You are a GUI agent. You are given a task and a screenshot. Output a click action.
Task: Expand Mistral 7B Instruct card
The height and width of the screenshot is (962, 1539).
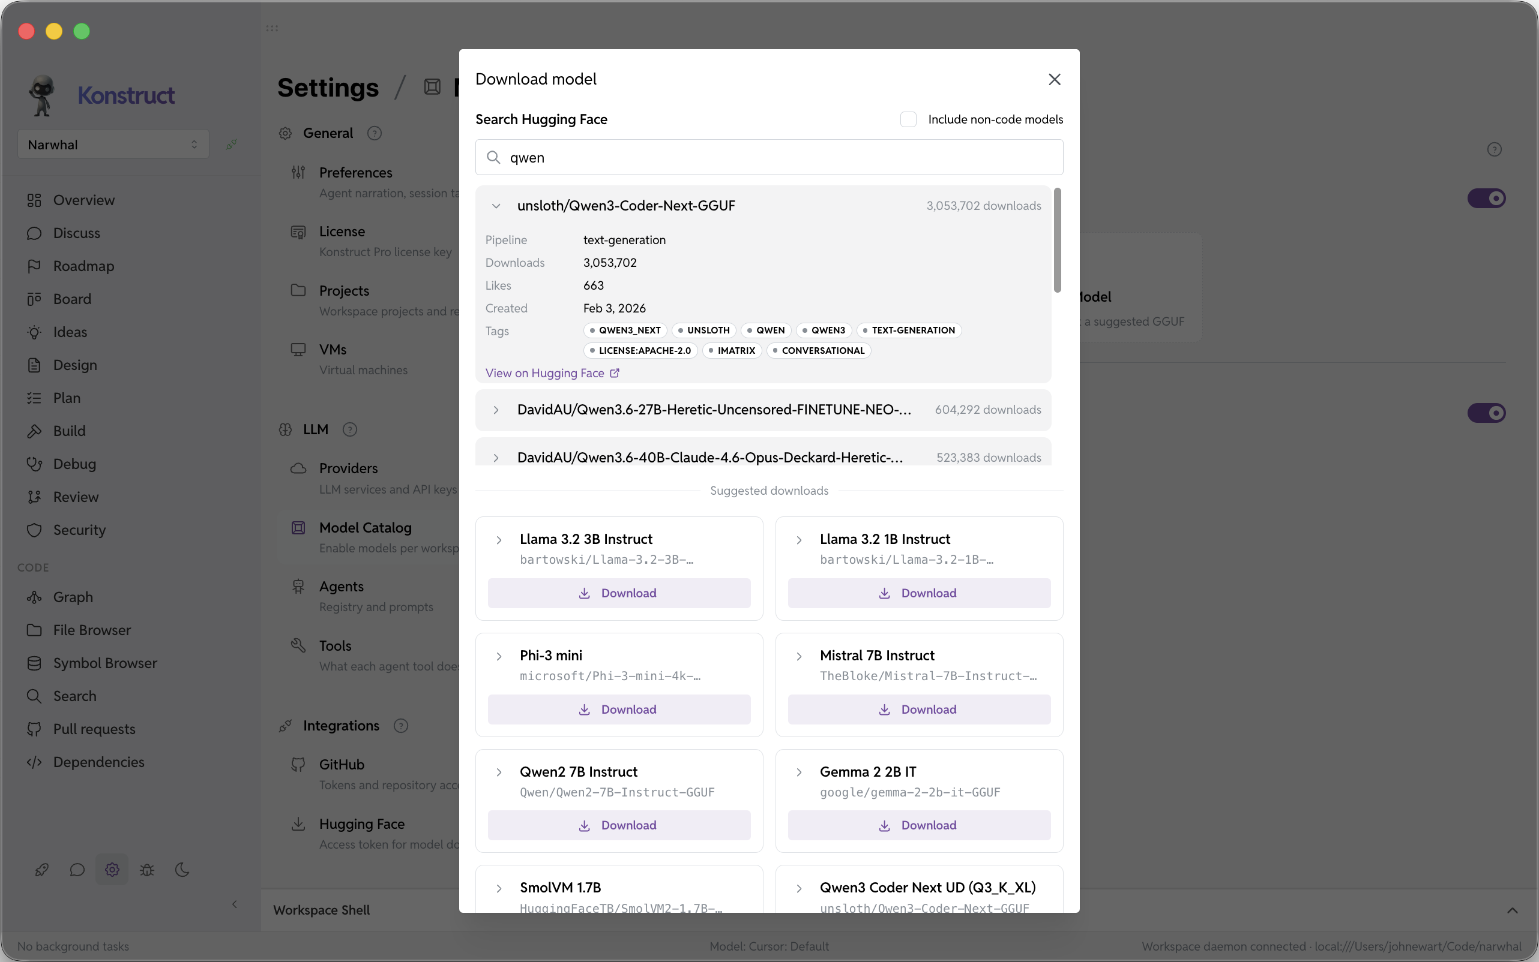point(799,657)
